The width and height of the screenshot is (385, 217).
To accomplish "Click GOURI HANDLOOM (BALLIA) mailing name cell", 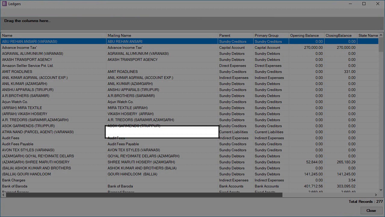I will click(x=162, y=174).
